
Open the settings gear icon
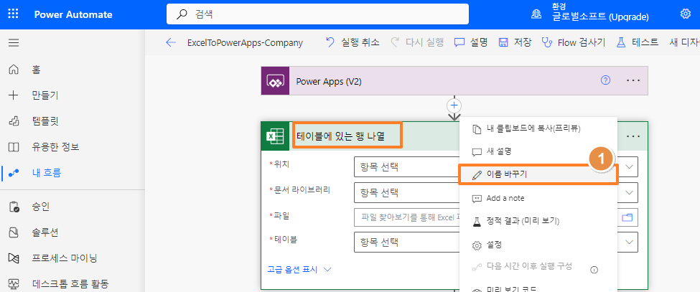pyautogui.click(x=685, y=14)
